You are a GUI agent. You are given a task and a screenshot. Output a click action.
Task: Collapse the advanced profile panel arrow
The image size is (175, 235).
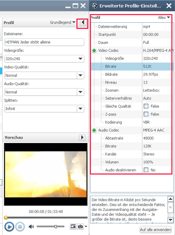pyautogui.click(x=83, y=23)
